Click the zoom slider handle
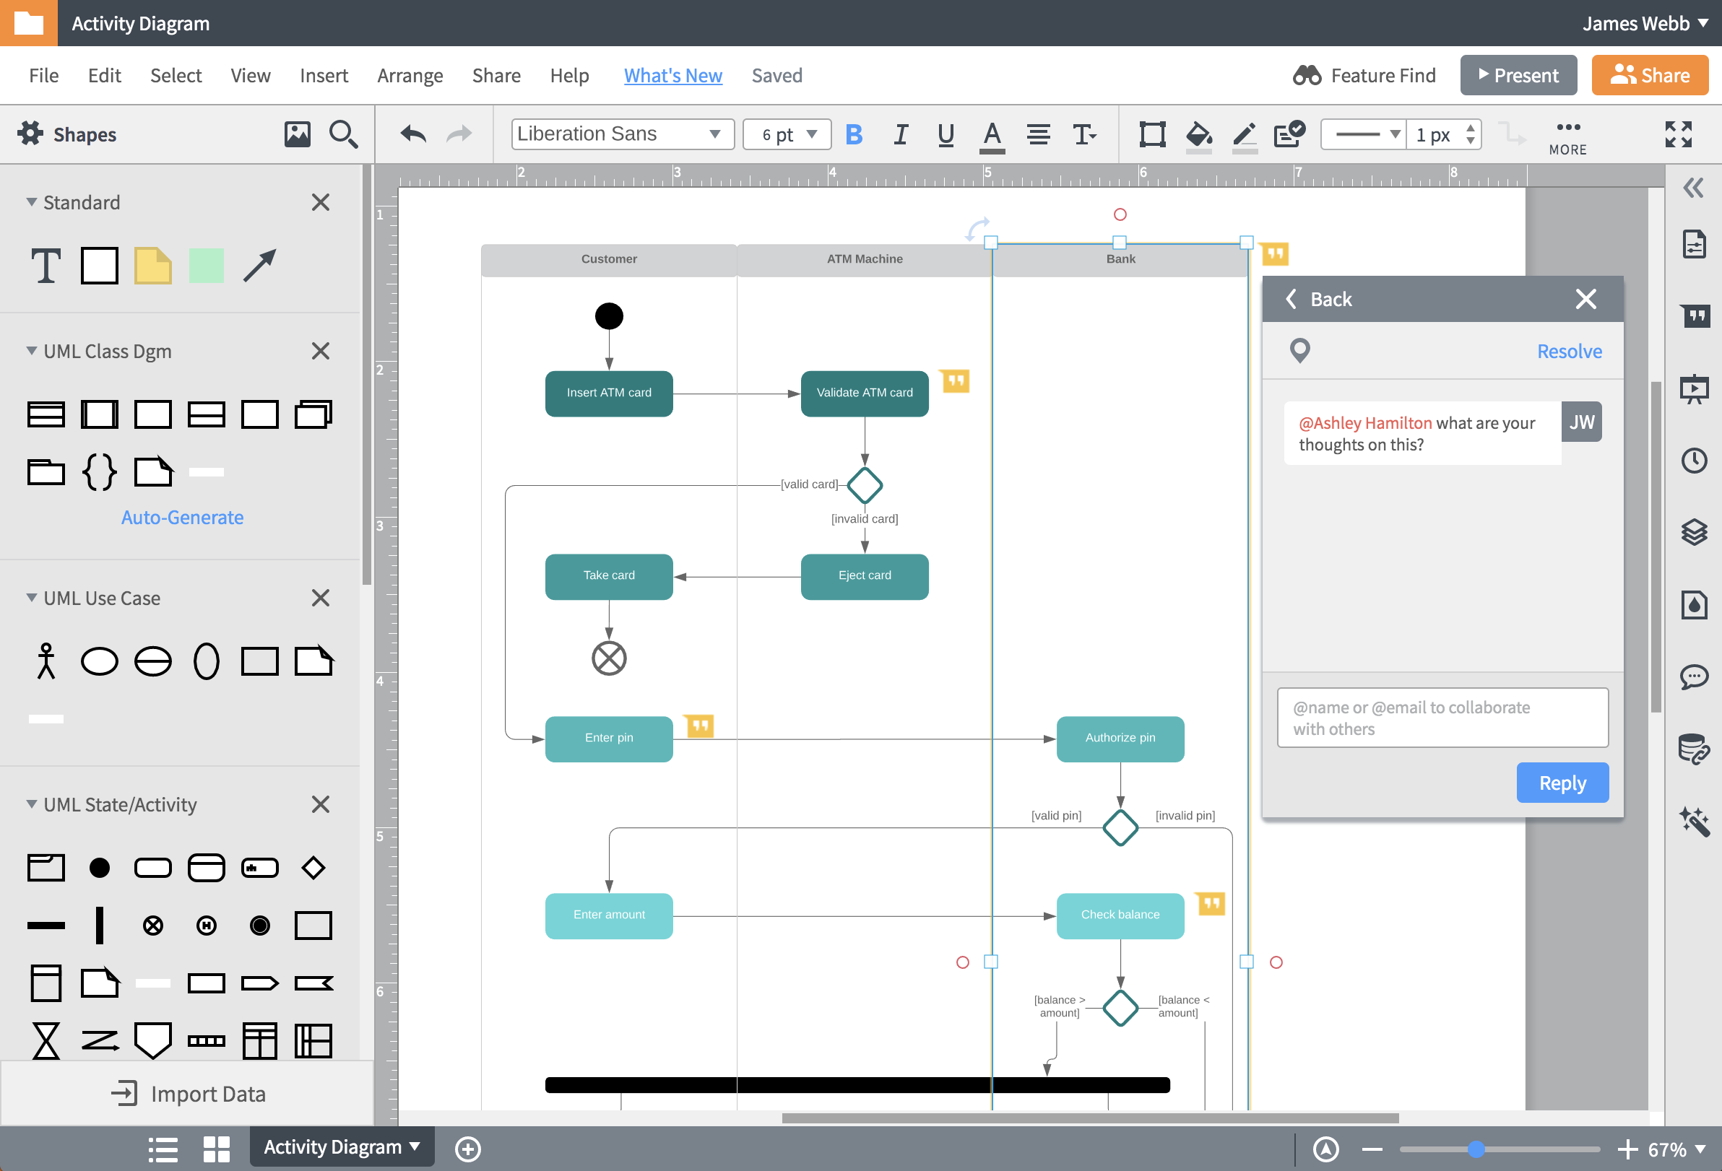The height and width of the screenshot is (1171, 1722). click(x=1475, y=1149)
